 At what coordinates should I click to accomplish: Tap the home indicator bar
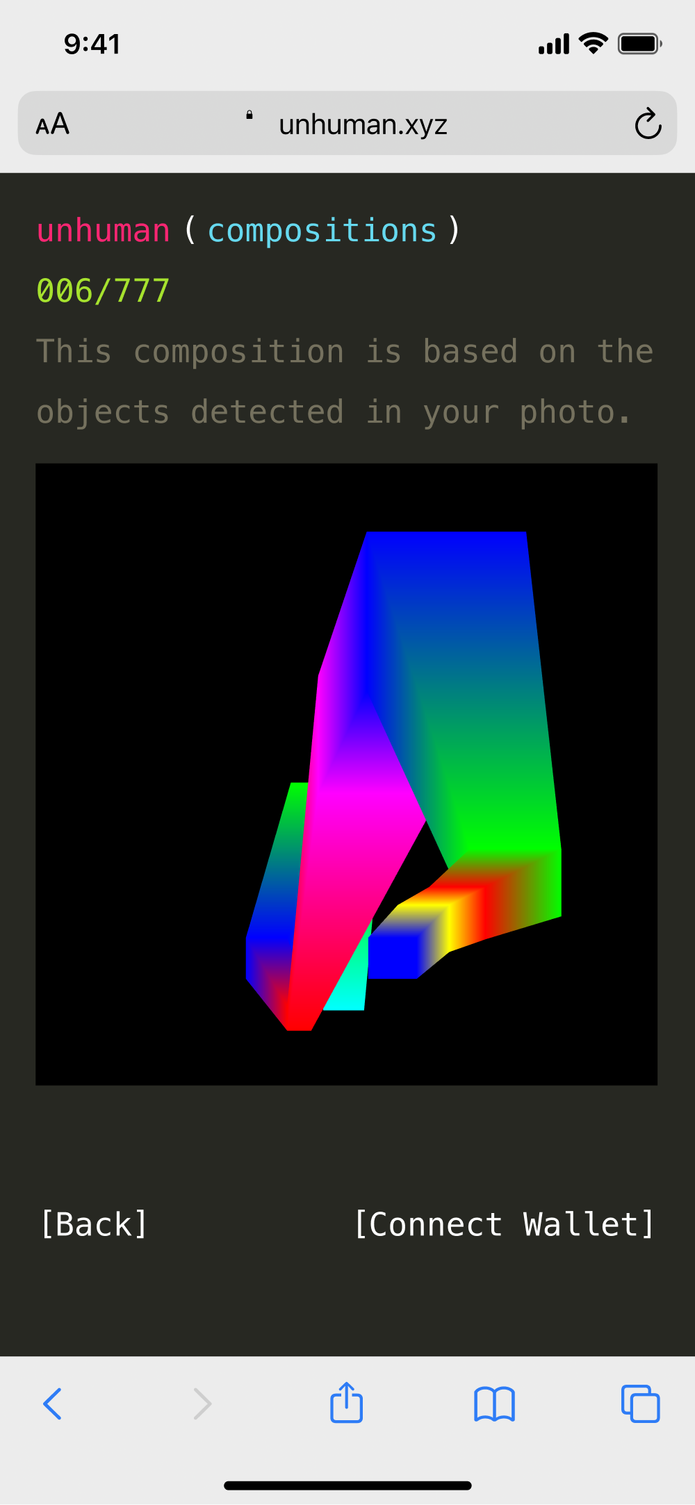tap(347, 1486)
